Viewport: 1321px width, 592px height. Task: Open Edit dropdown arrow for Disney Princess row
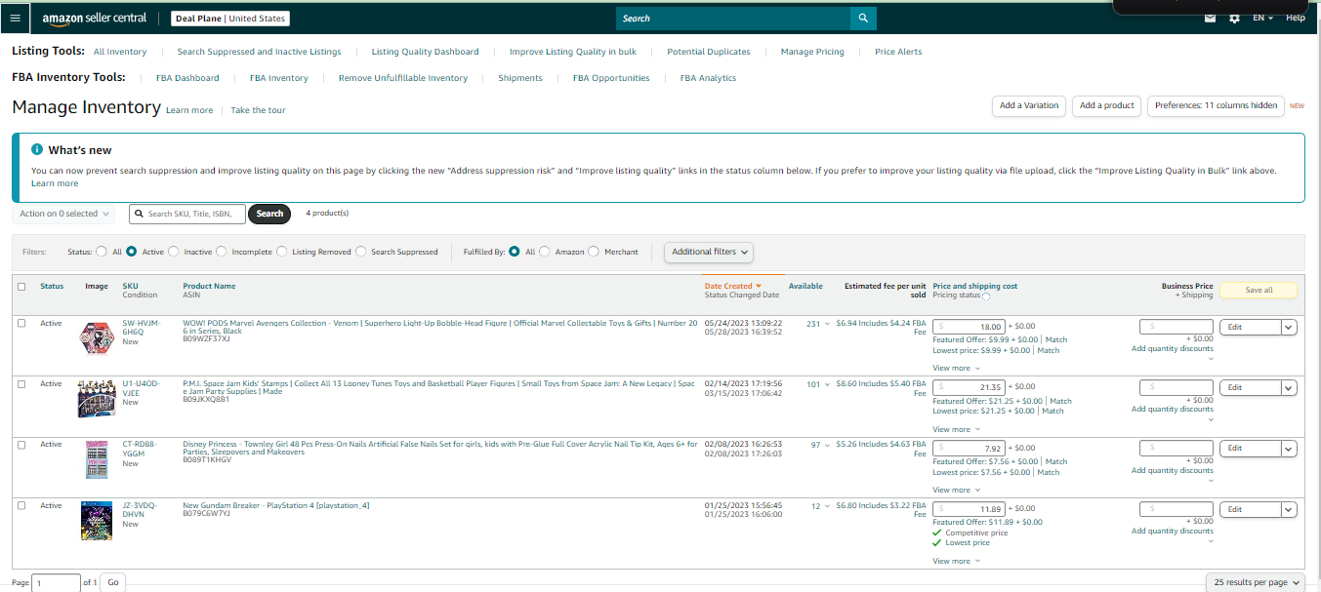point(1289,449)
